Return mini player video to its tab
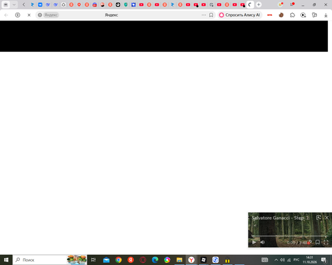This screenshot has height=265, width=332. (318, 218)
